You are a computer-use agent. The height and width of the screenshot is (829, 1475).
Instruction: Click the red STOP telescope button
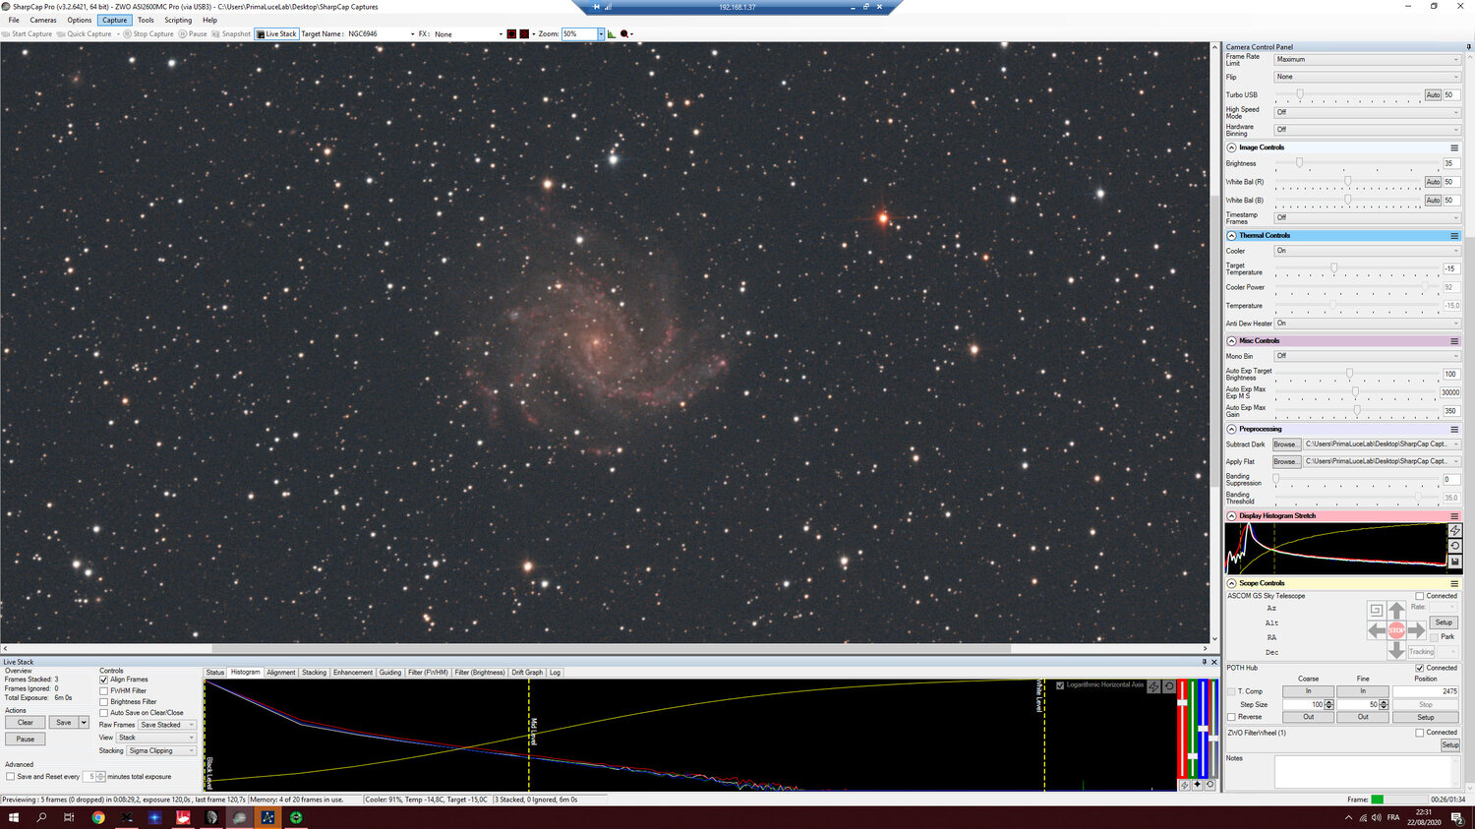click(x=1396, y=630)
